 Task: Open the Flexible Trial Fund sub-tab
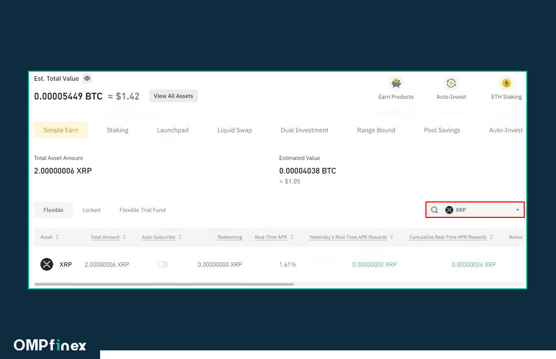coord(142,210)
